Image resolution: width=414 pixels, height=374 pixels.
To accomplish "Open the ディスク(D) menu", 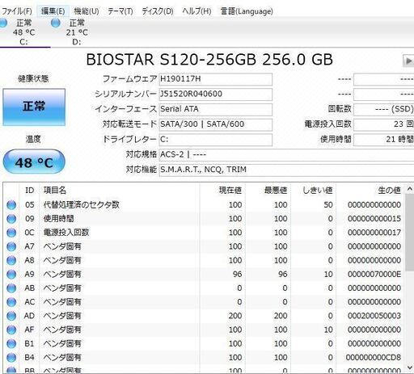I will pos(158,11).
